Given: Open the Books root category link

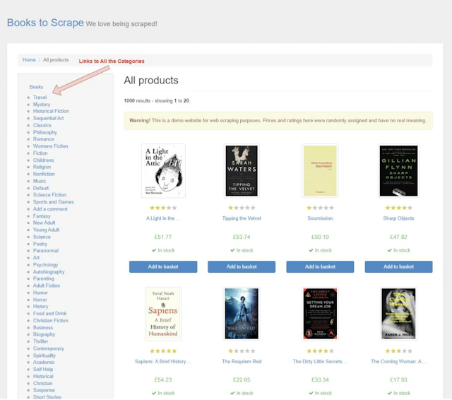Looking at the screenshot, I should [36, 87].
